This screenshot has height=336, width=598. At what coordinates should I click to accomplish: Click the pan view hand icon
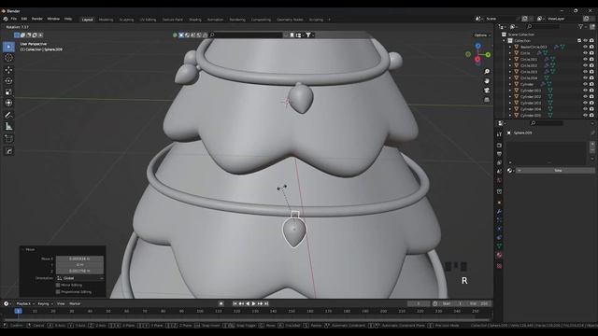(x=487, y=81)
